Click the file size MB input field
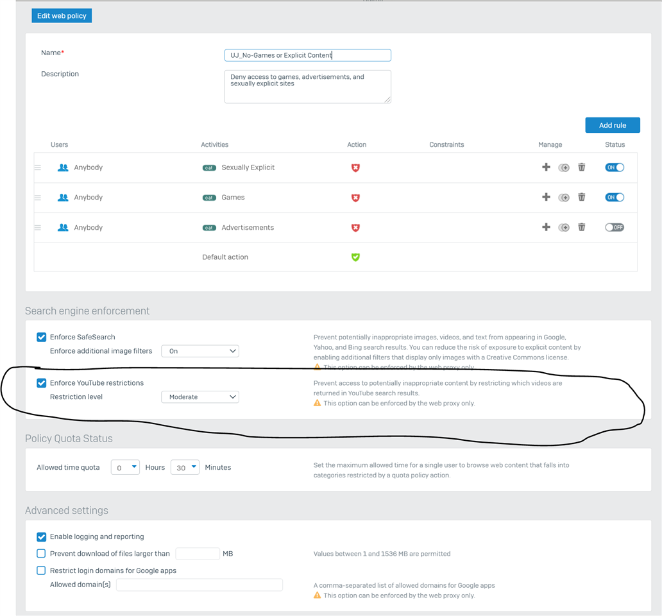Image resolution: width=662 pixels, height=616 pixels. point(198,554)
